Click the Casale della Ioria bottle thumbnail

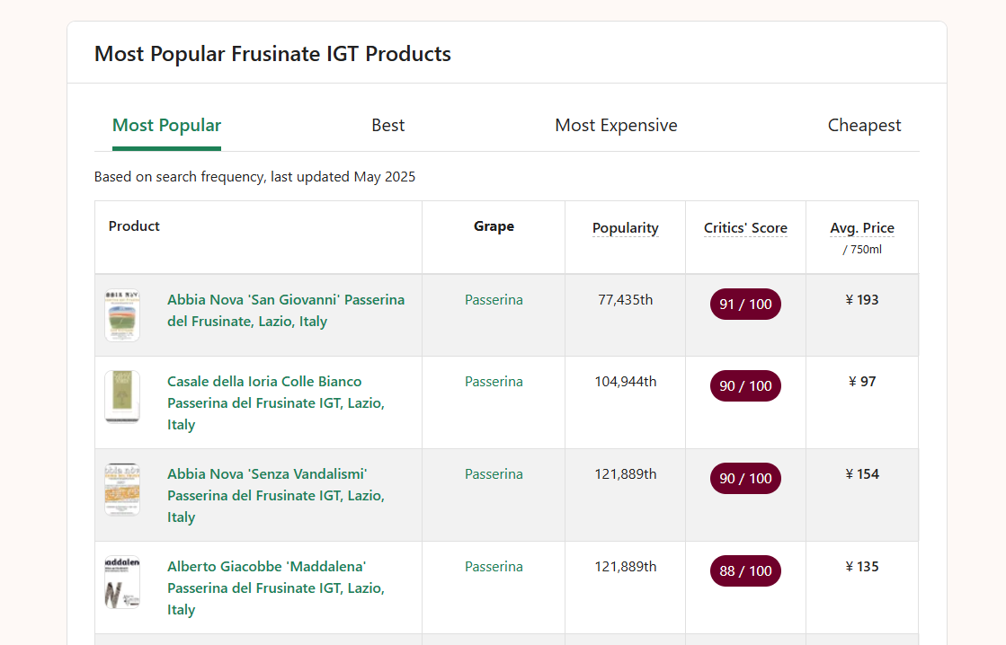[122, 396]
